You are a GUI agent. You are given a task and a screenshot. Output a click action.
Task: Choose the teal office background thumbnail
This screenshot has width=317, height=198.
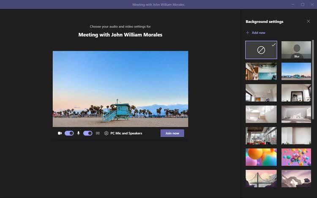261,71
